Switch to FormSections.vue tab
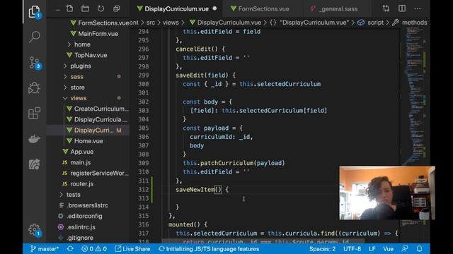 point(263,9)
